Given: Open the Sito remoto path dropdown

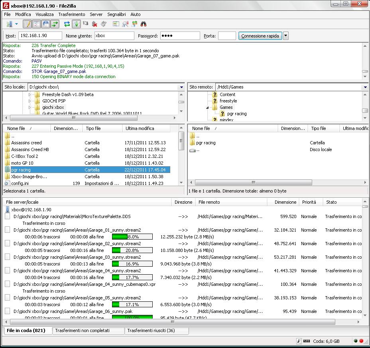Looking at the screenshot, I should click(x=365, y=87).
